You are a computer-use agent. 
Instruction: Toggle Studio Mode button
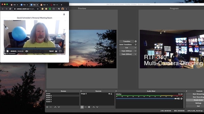pyautogui.click(x=195, y=100)
